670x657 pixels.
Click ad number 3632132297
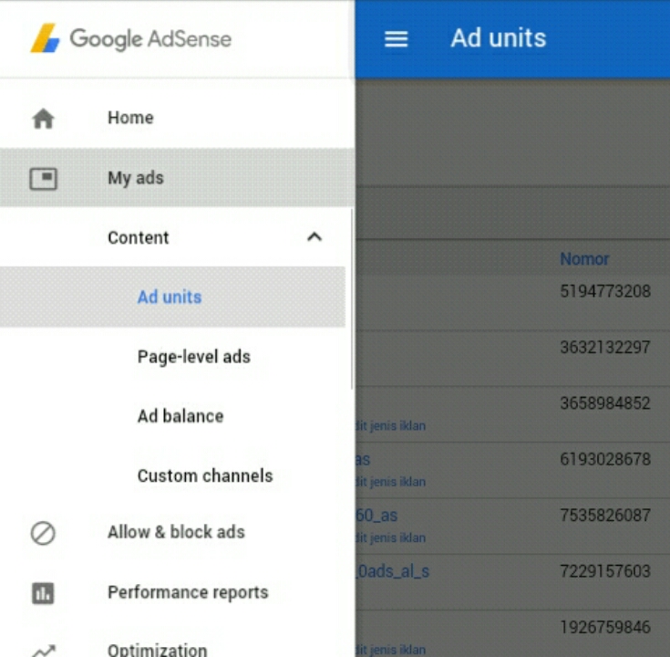pyautogui.click(x=605, y=348)
